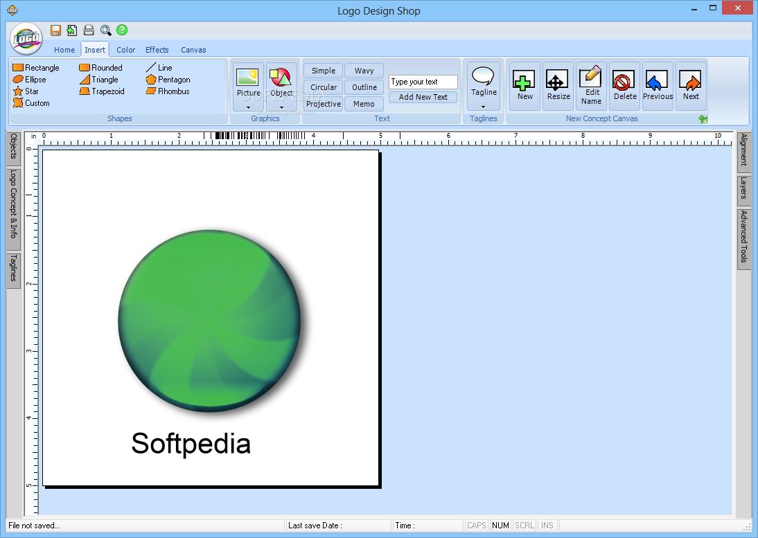Insert a Rhombus shape
The width and height of the screenshot is (758, 538).
click(x=167, y=91)
